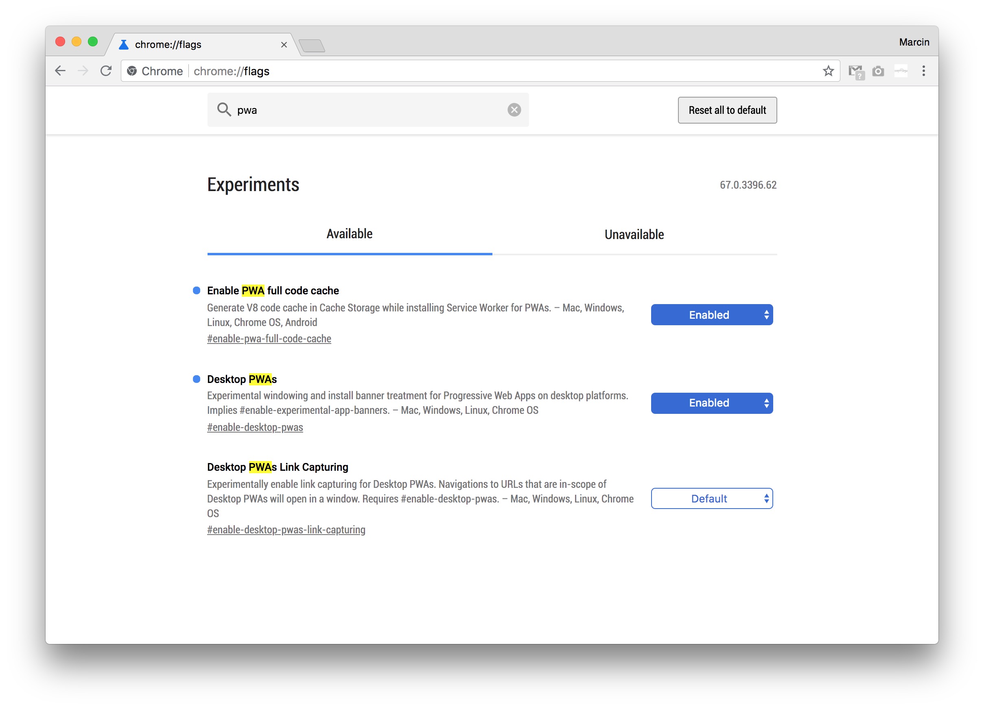
Task: Open the #enable-pwa-full-code-cache link
Action: coord(269,339)
